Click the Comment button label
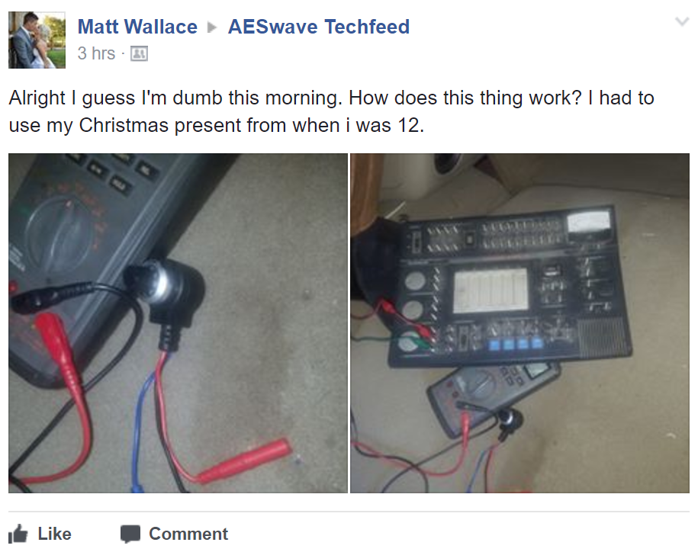 (x=188, y=534)
